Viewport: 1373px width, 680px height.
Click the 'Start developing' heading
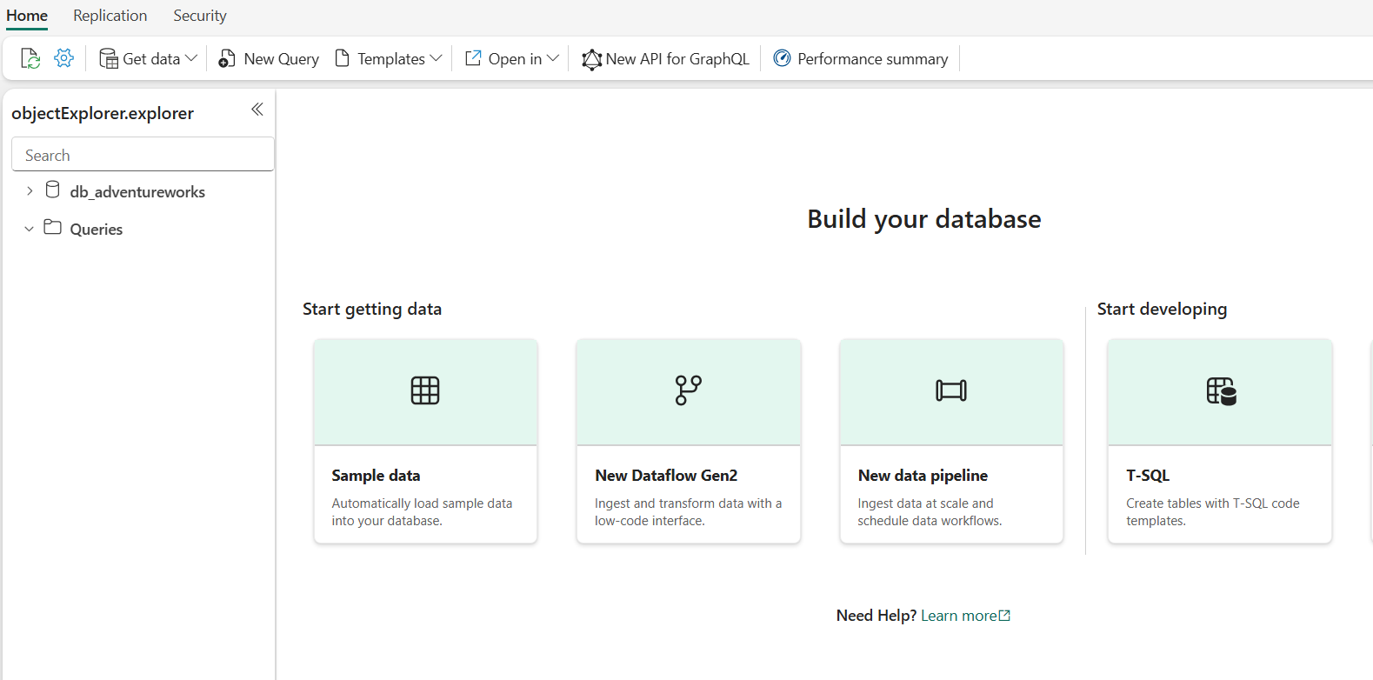click(1162, 310)
